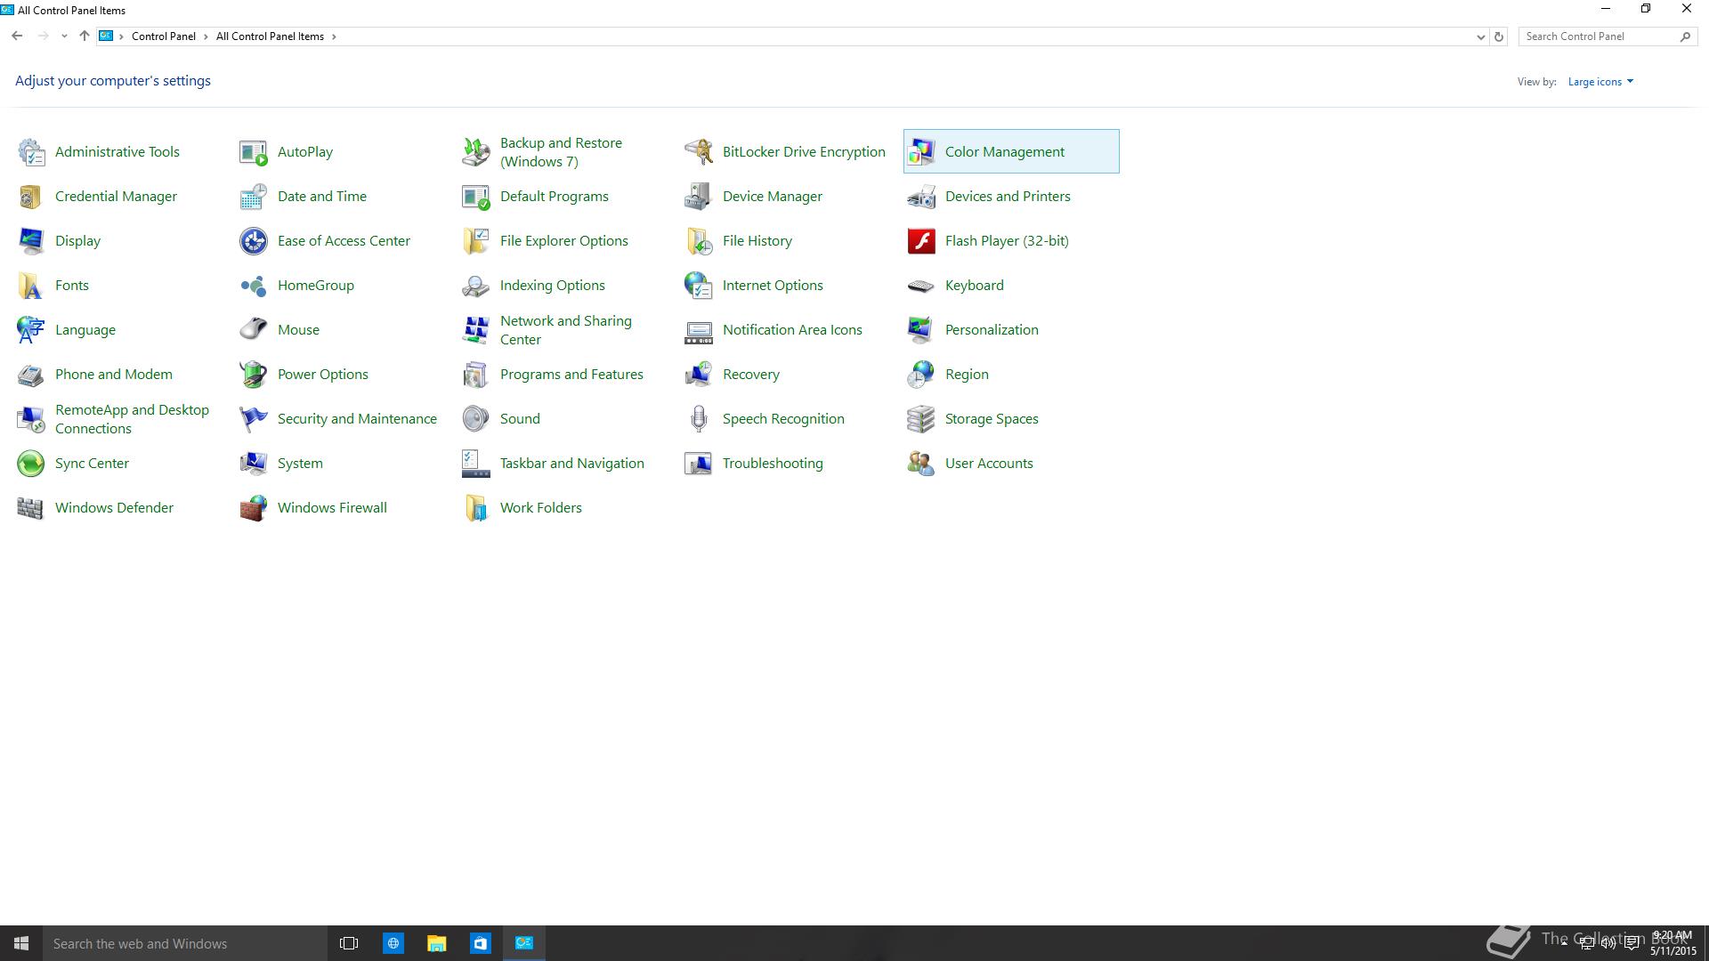The height and width of the screenshot is (961, 1709).
Task: Click the User Accounts link
Action: [989, 464]
